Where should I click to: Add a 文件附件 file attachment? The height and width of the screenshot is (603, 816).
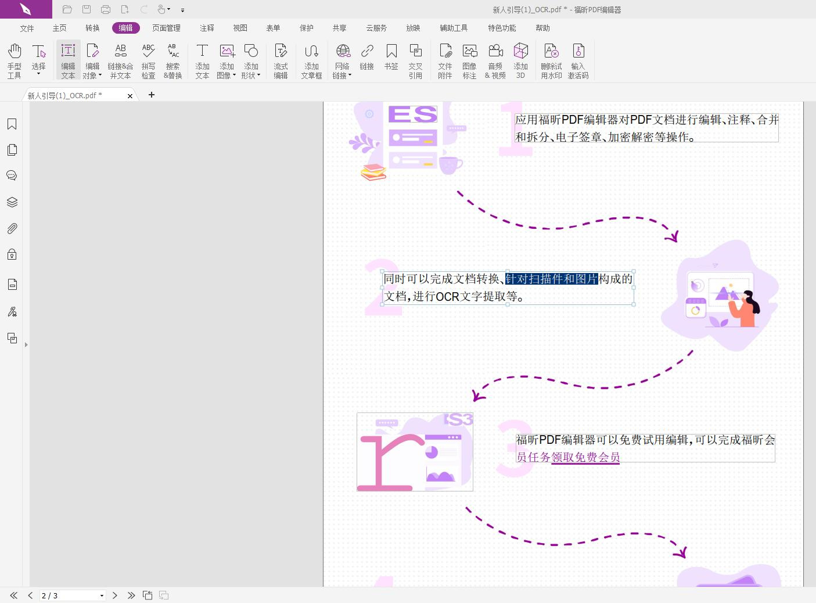tap(445, 60)
